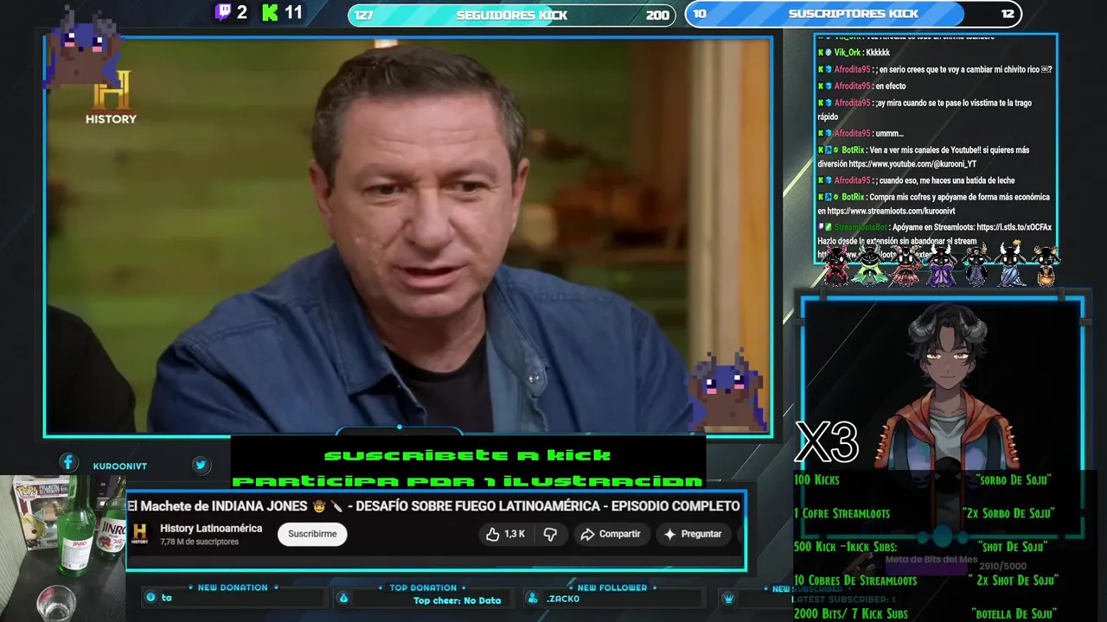Click the top donation drop icon

point(343,598)
